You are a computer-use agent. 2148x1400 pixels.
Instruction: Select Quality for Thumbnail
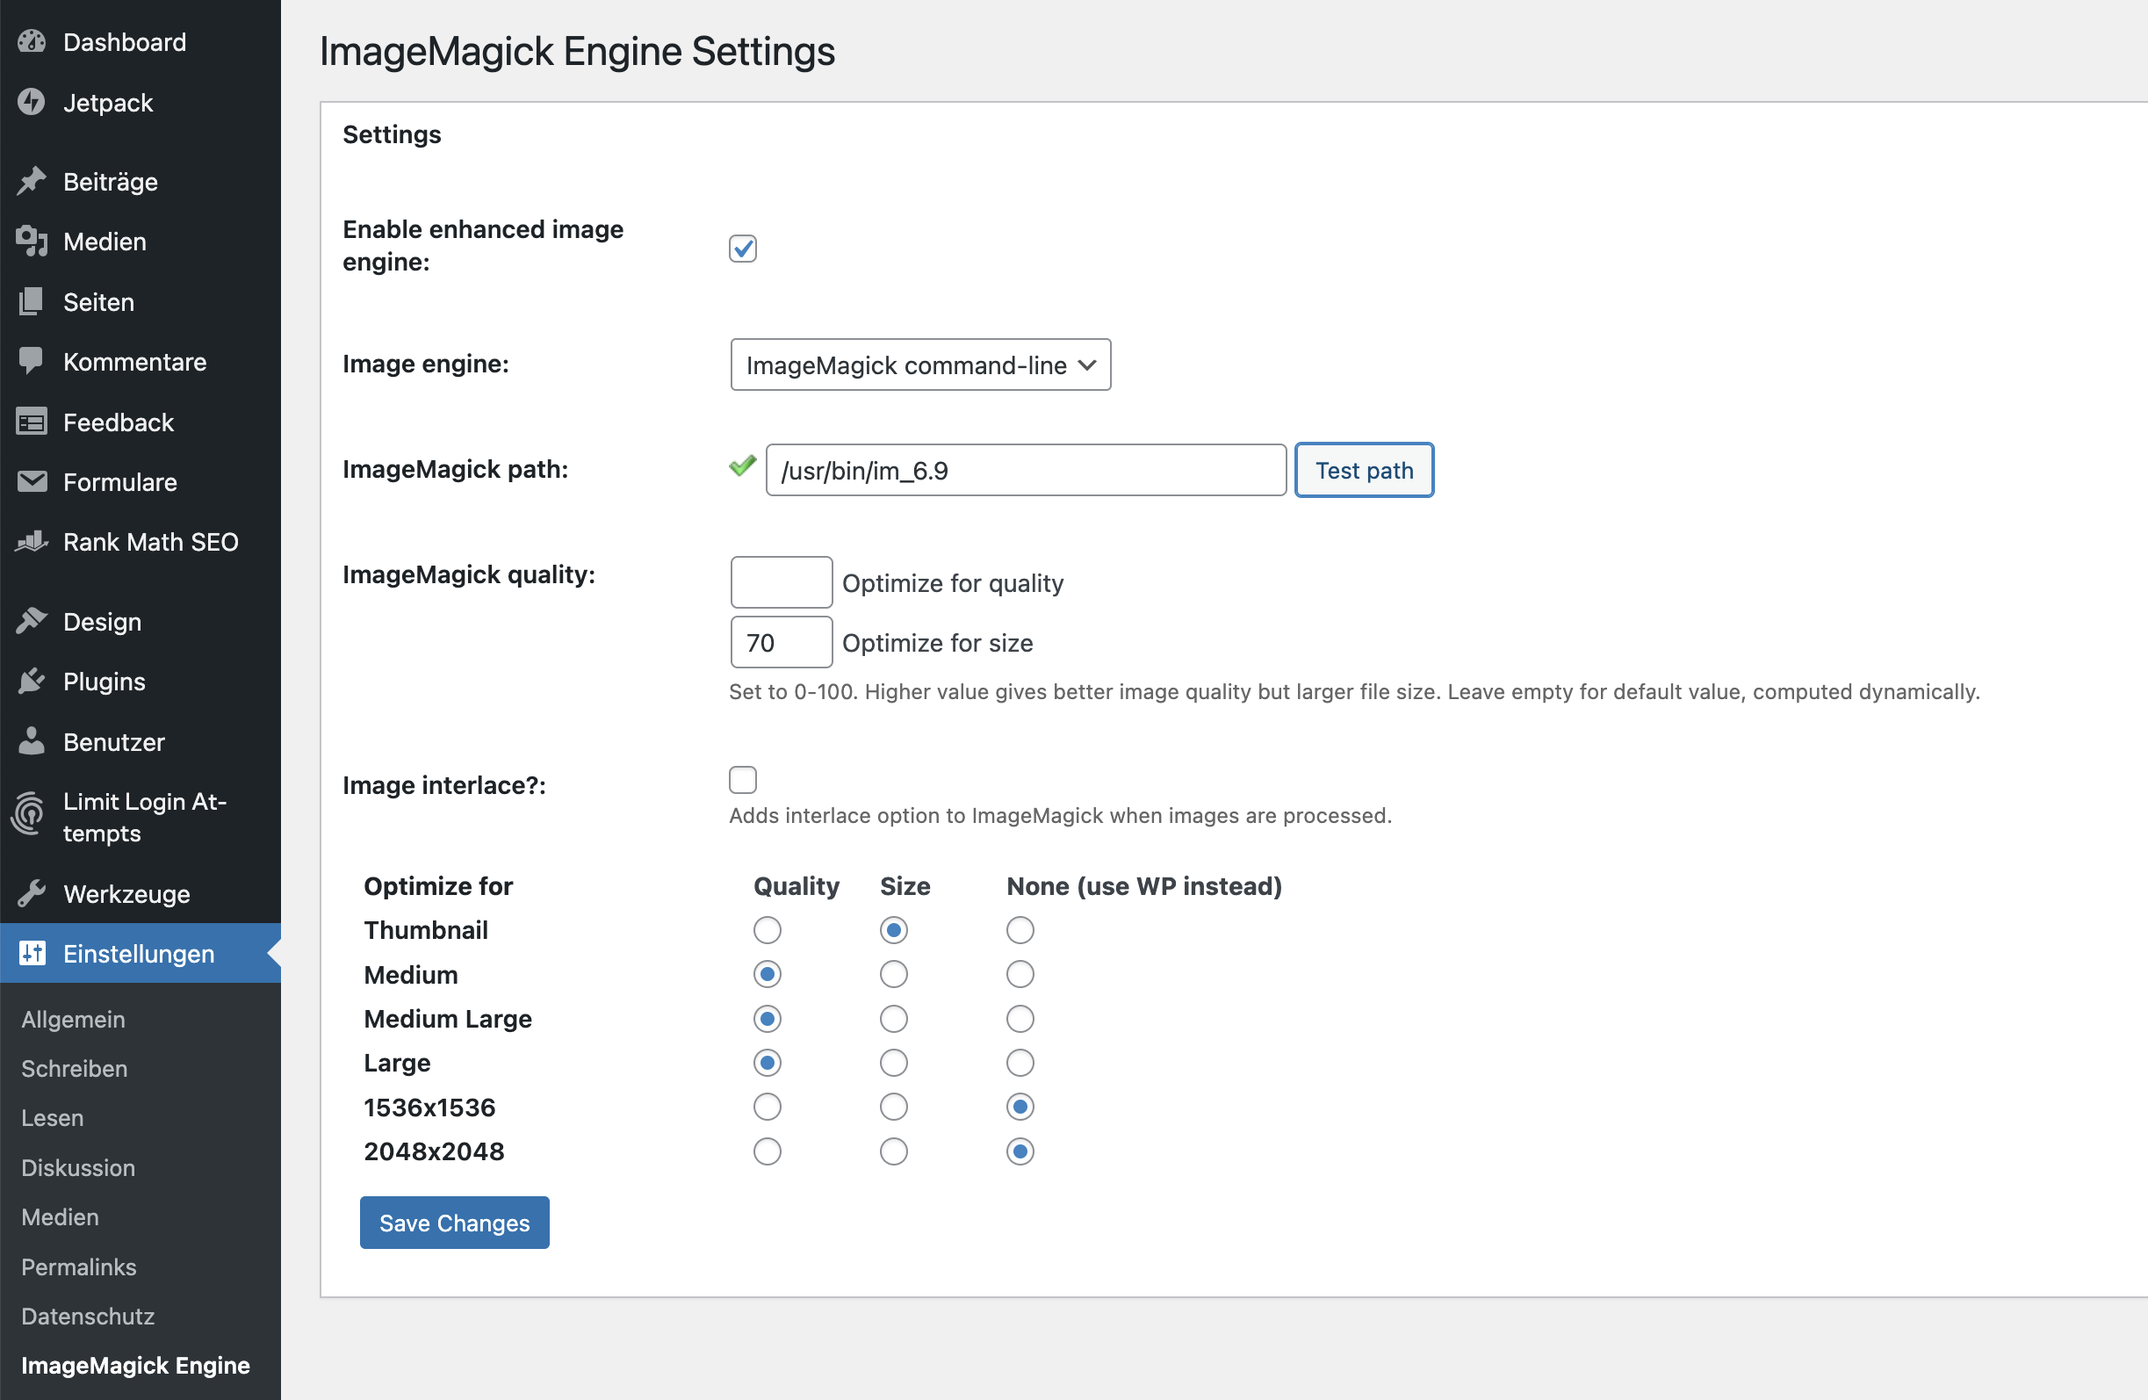pyautogui.click(x=768, y=930)
